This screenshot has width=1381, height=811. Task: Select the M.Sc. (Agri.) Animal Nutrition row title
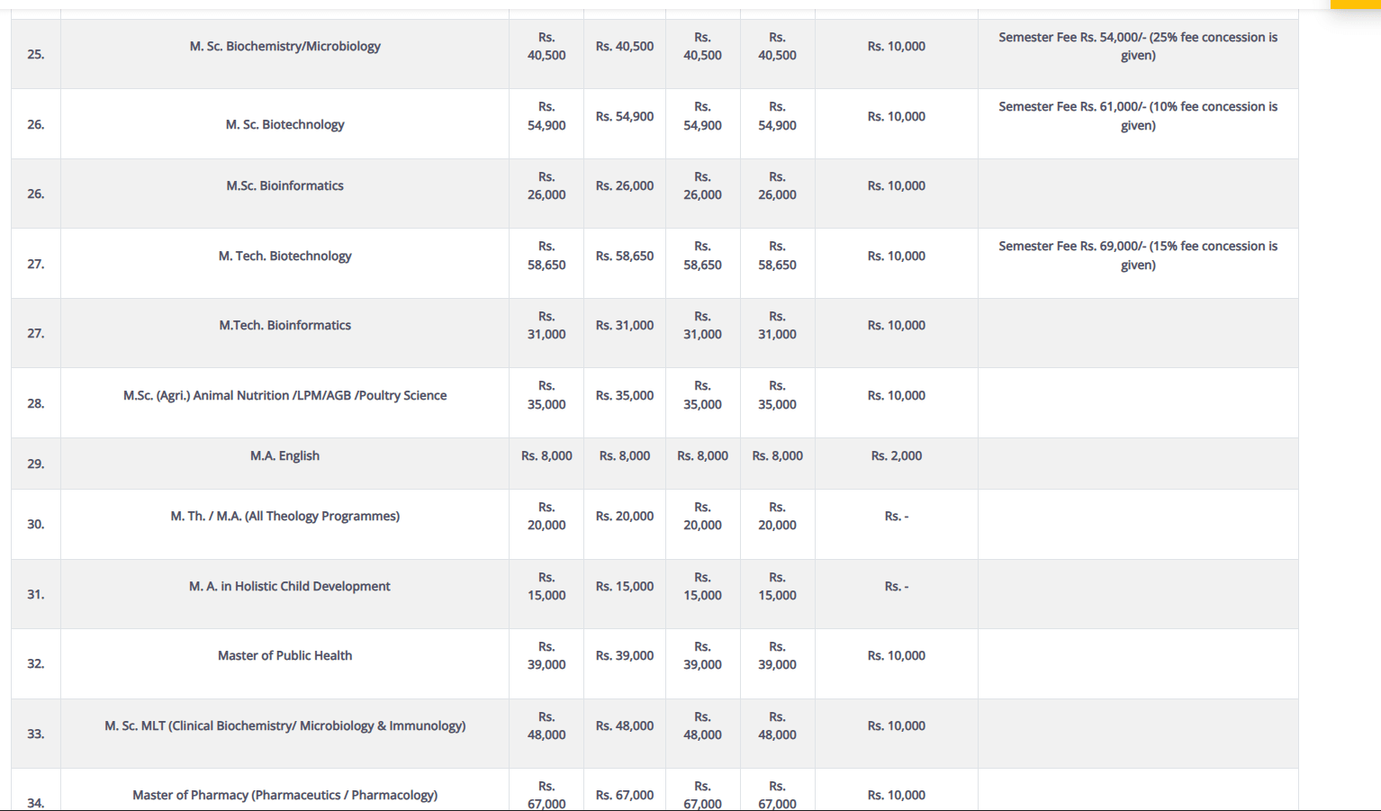coord(284,396)
